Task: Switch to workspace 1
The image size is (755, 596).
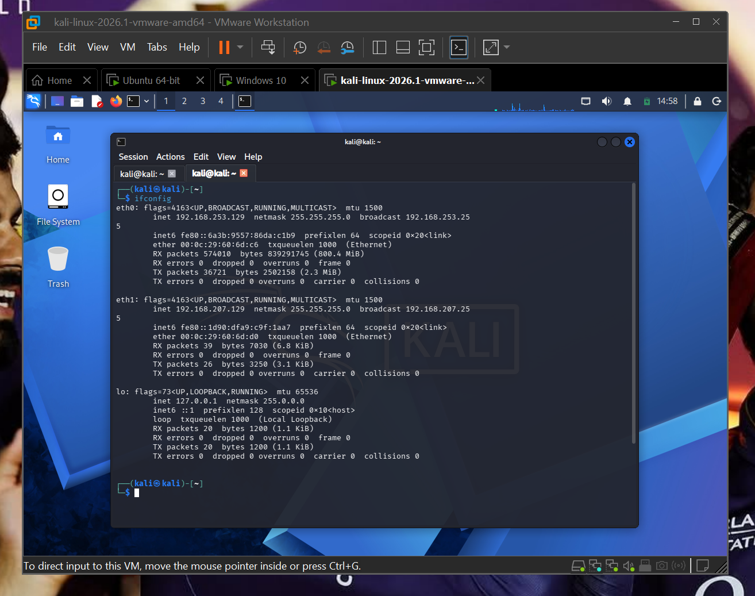Action: (166, 101)
